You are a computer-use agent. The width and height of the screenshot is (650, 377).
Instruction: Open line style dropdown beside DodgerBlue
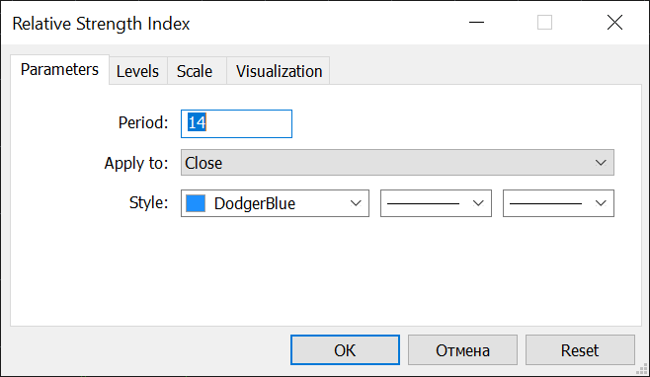point(436,203)
